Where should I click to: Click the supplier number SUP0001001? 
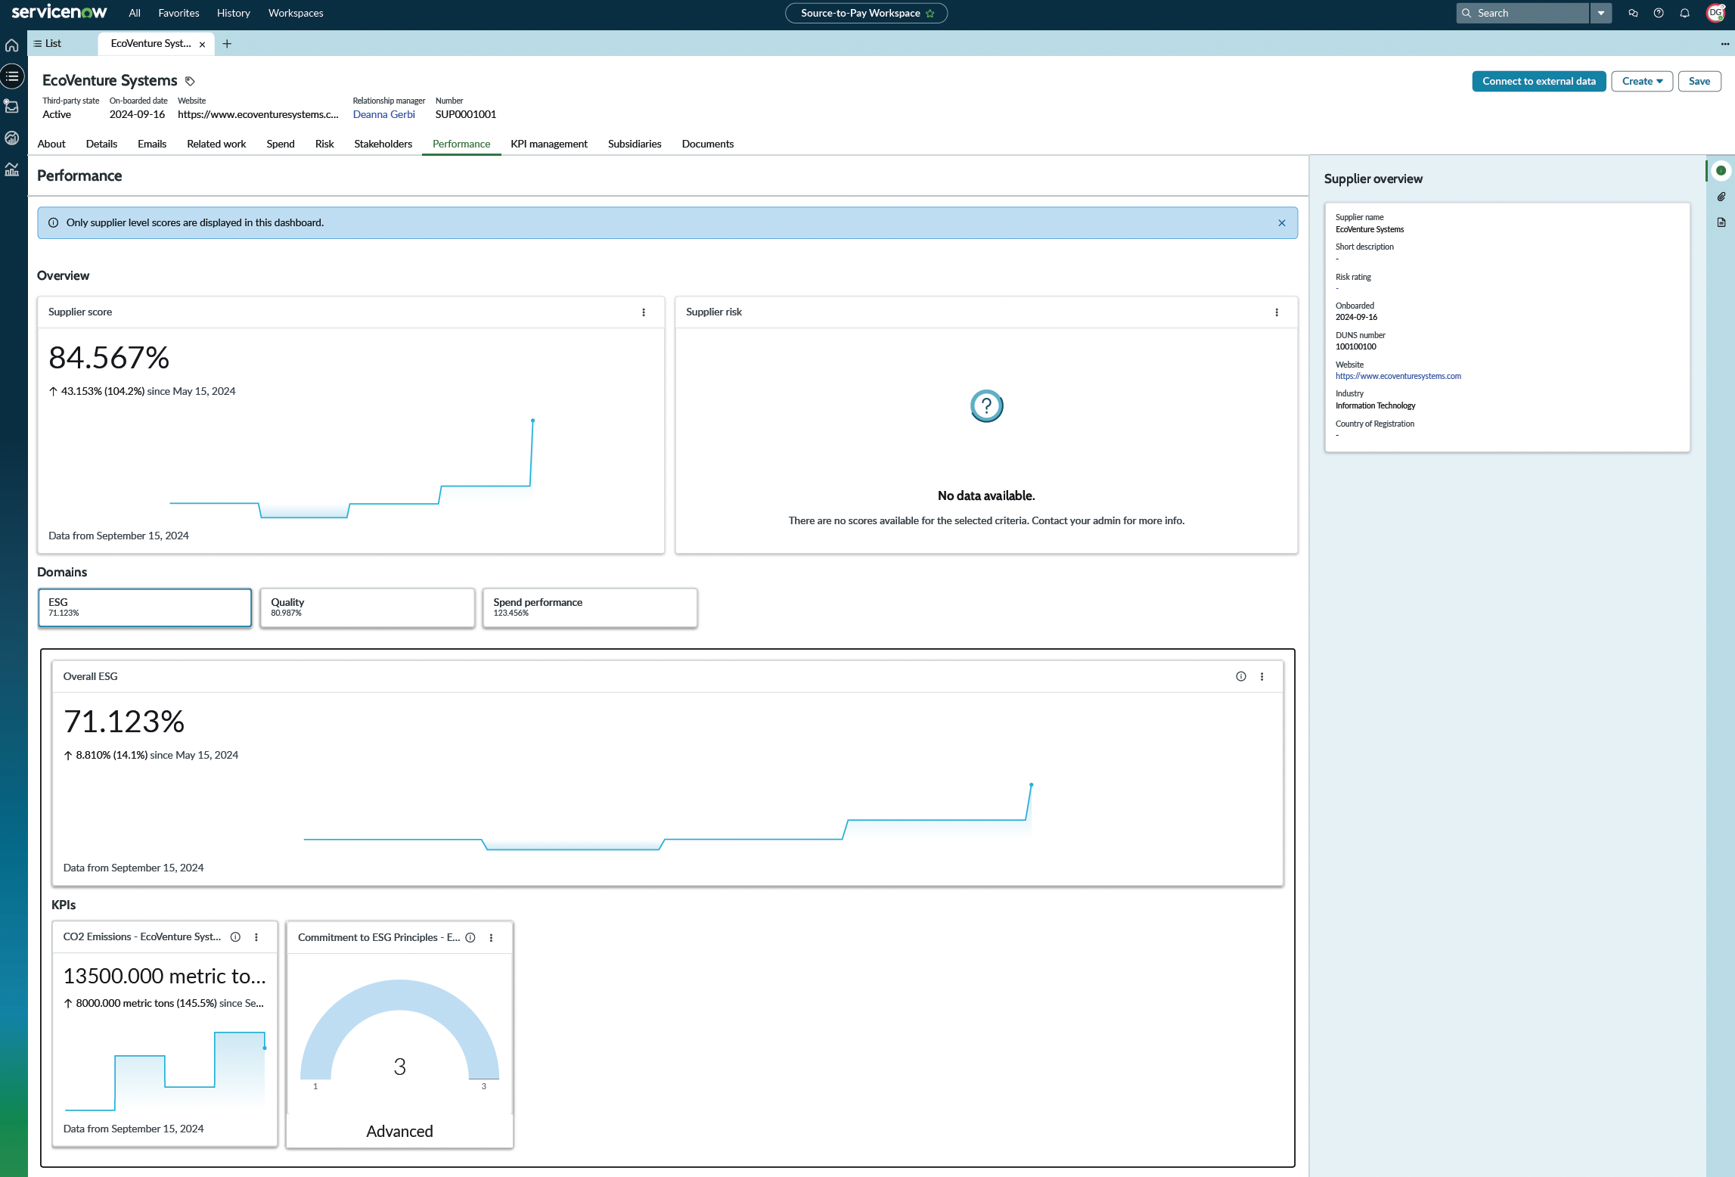465,114
